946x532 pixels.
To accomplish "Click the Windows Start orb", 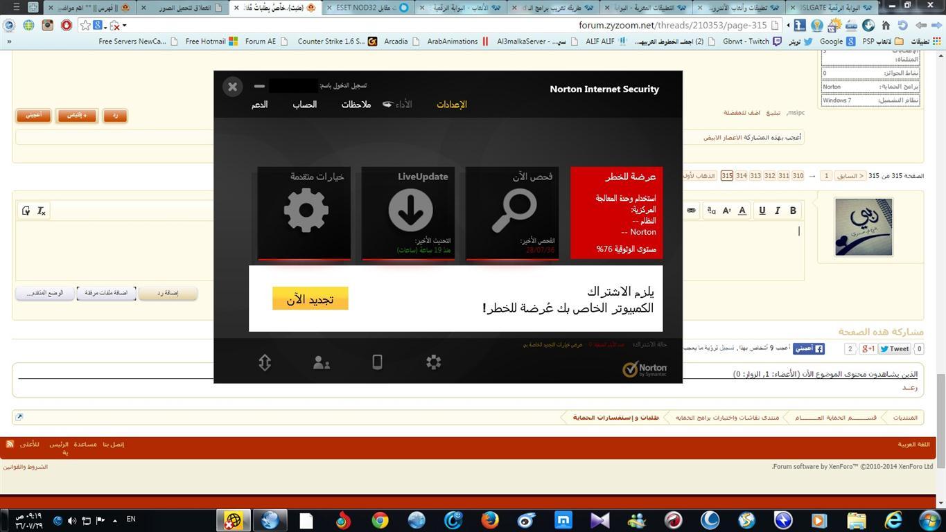I will (930, 520).
